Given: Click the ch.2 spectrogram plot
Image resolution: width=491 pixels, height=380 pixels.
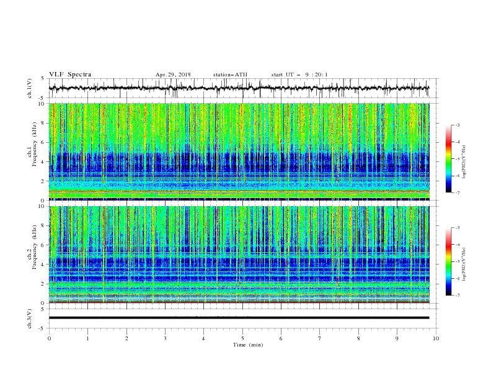Looking at the screenshot, I should 239,255.
